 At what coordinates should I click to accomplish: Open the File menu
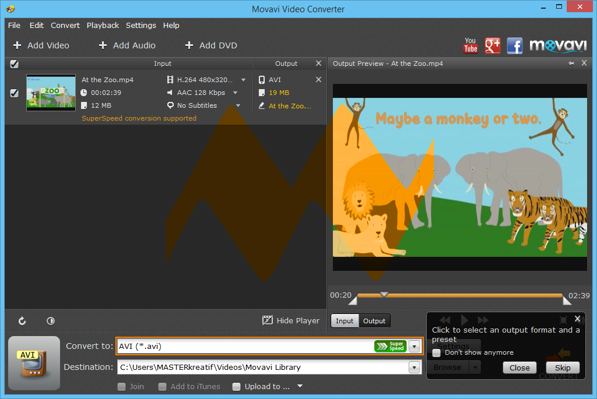point(14,25)
